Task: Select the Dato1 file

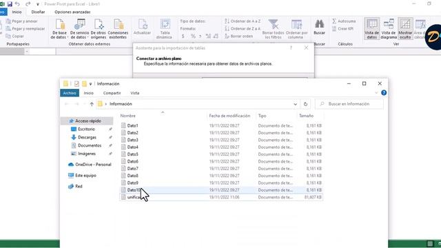Action: pos(221,125)
